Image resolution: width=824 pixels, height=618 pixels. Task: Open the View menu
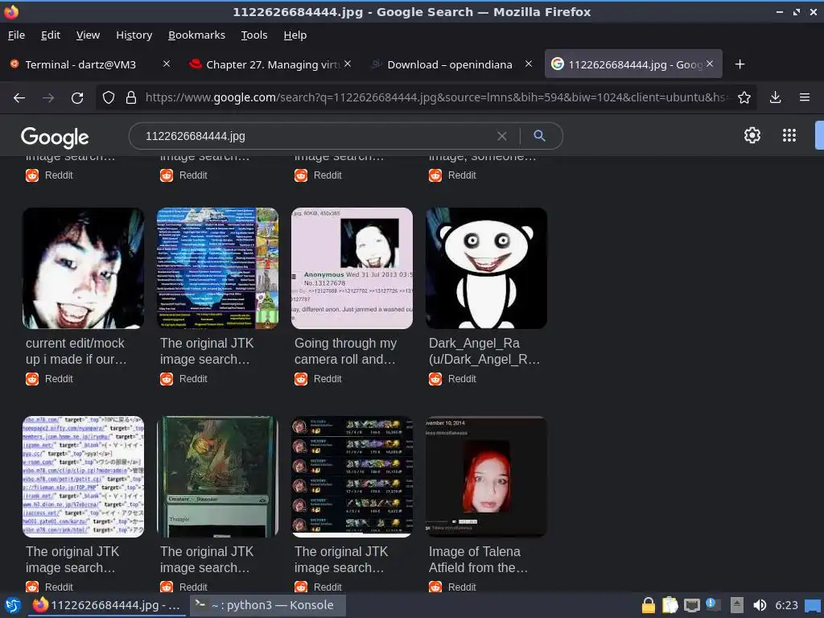(88, 35)
